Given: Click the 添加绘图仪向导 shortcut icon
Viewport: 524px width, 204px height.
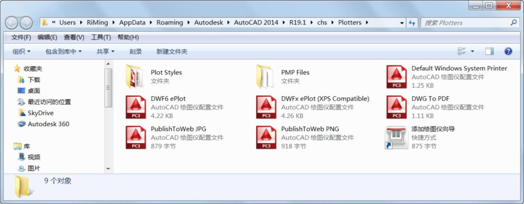Looking at the screenshot, I should [x=396, y=137].
